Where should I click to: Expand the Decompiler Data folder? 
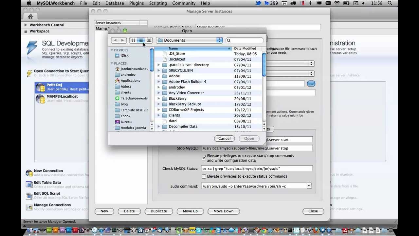(159, 127)
